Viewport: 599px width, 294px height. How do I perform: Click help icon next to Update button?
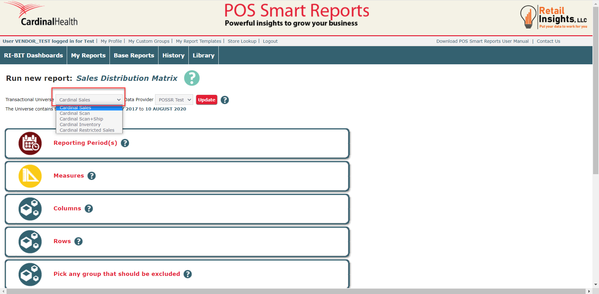click(x=225, y=100)
